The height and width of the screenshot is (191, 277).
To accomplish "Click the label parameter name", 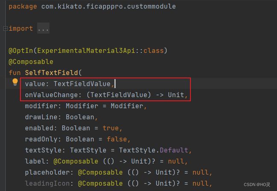I will pos(35,161).
